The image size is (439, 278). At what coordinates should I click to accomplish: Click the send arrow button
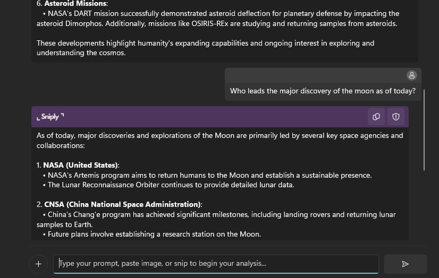(406, 264)
